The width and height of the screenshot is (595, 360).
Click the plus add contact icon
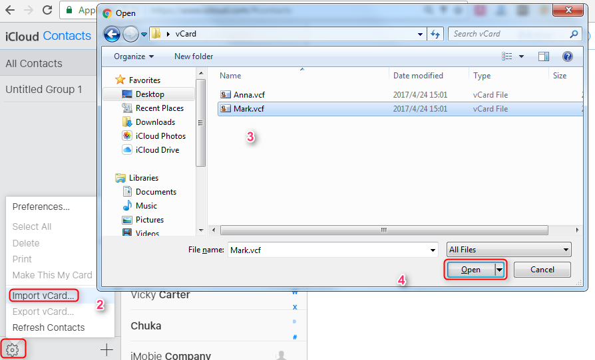click(106, 350)
